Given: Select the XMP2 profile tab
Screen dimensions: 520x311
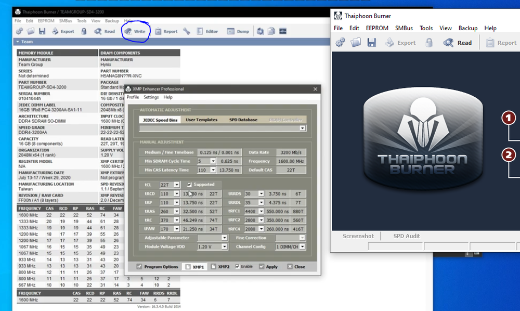Looking at the screenshot, I should [219, 266].
